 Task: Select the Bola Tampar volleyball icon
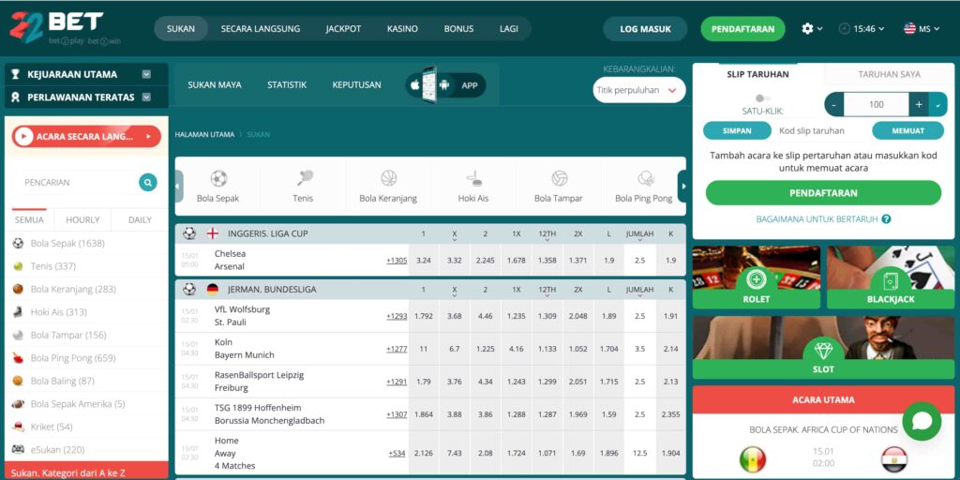pos(559,178)
